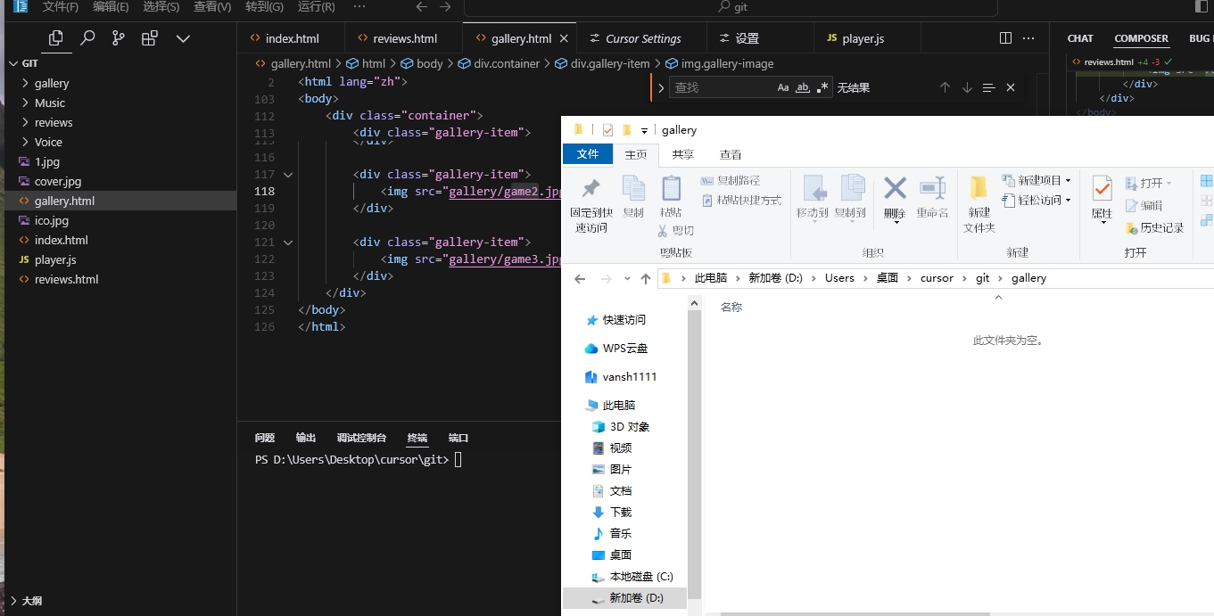The image size is (1214, 616).
Task: Open the Extensions view icon
Action: (150, 38)
